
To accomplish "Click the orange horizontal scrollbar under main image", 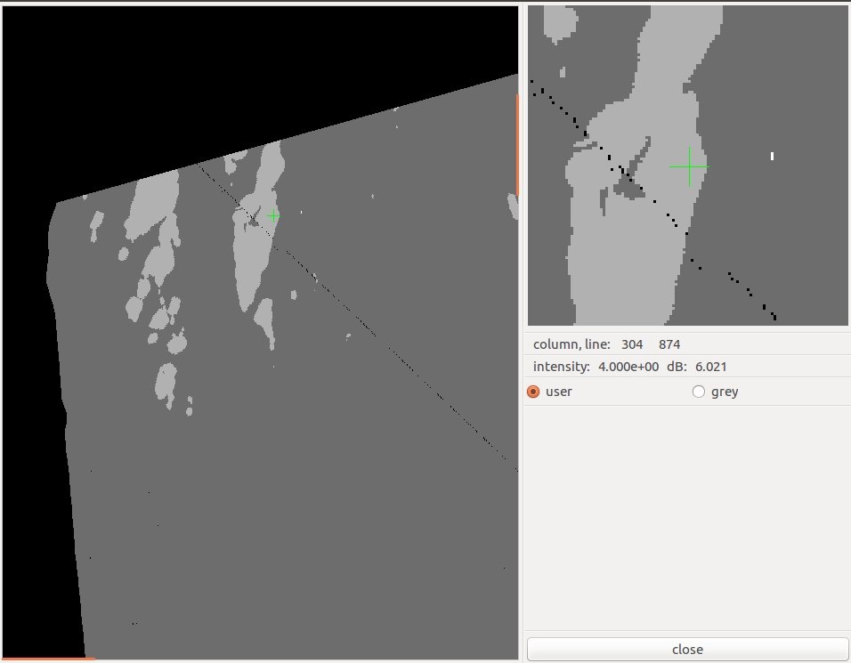I will coord(48,659).
